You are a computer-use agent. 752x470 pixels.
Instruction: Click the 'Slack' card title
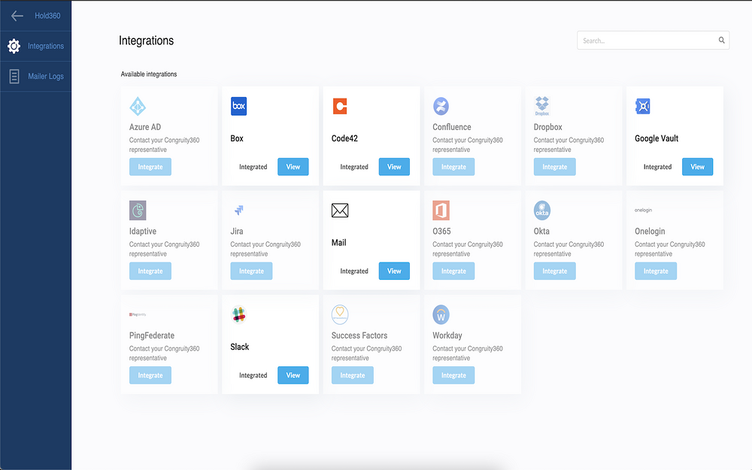pyautogui.click(x=239, y=347)
